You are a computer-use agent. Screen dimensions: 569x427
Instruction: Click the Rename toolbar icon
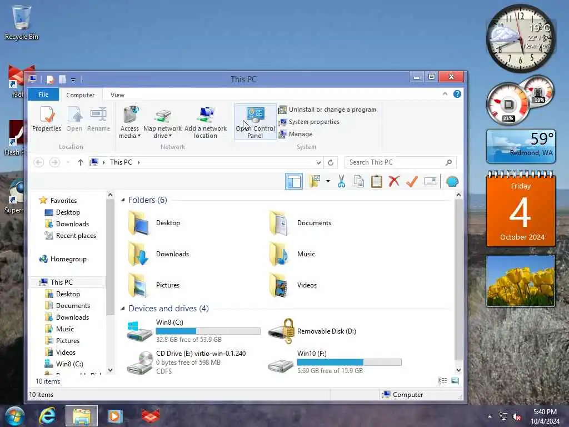(x=430, y=181)
